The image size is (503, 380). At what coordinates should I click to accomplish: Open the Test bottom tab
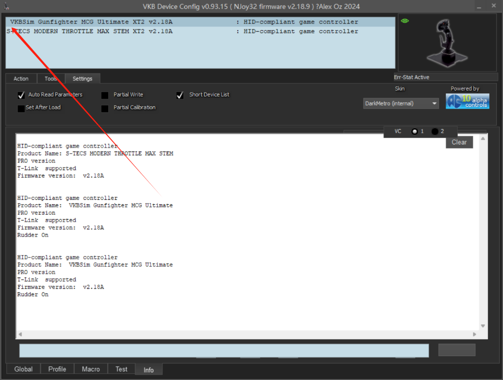pos(121,369)
